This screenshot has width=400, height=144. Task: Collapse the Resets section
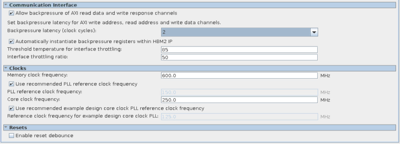6,128
